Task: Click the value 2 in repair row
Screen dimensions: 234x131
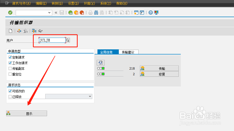Action: coord(134,74)
